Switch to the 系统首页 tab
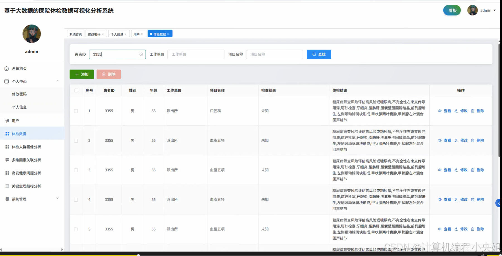The height and width of the screenshot is (256, 502). (x=76, y=34)
